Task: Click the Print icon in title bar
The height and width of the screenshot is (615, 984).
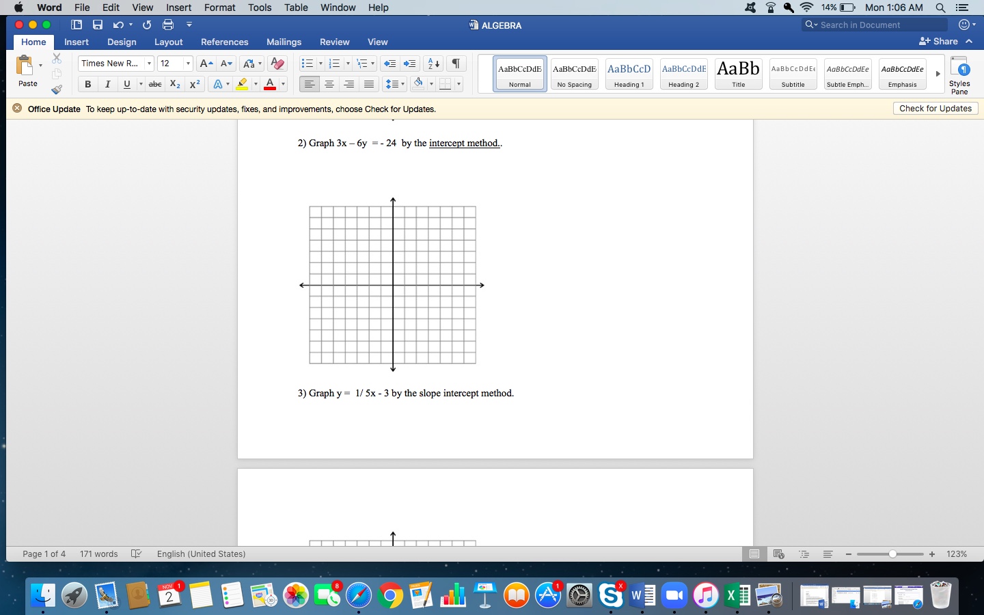Action: [168, 25]
